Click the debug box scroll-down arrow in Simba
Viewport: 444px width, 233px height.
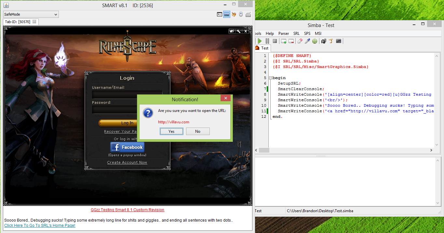tap(437, 203)
